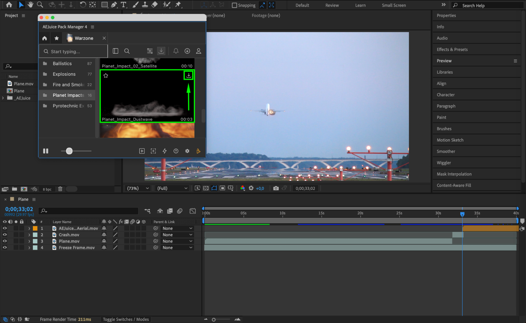526x323 pixels.
Task: Choose the Hand tool
Action: click(30, 5)
